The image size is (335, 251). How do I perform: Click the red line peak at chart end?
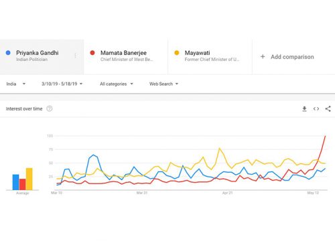325,136
